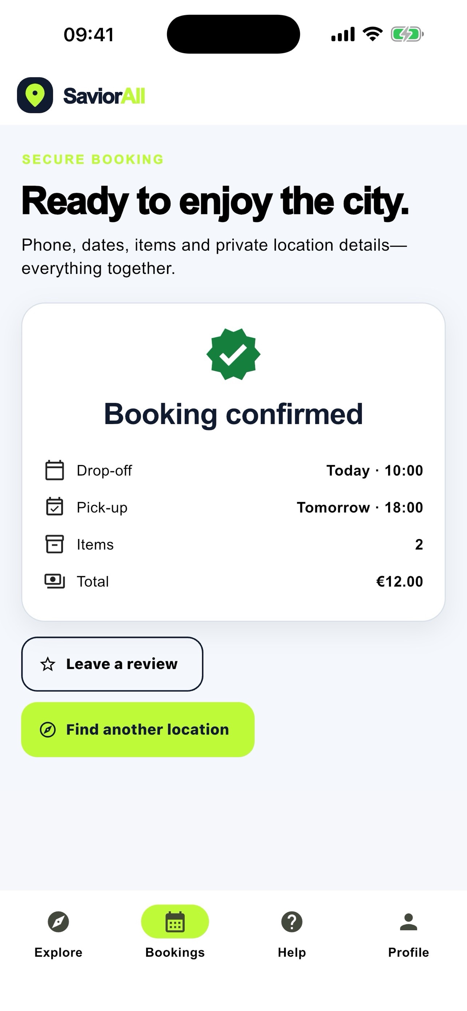Tap the Today · 10:00 drop-off time

point(375,470)
